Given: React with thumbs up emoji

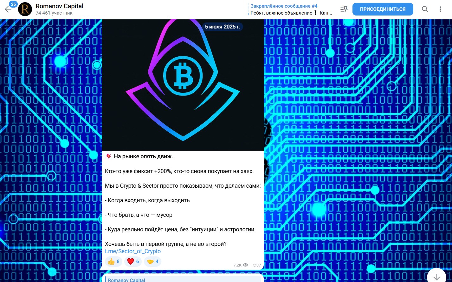Looking at the screenshot, I should coord(113,261).
